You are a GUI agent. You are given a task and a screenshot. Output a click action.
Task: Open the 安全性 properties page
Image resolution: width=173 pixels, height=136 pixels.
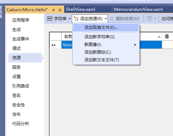19,105
